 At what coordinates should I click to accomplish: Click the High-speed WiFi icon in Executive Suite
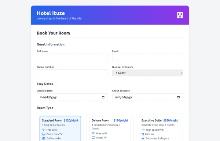click(143, 130)
